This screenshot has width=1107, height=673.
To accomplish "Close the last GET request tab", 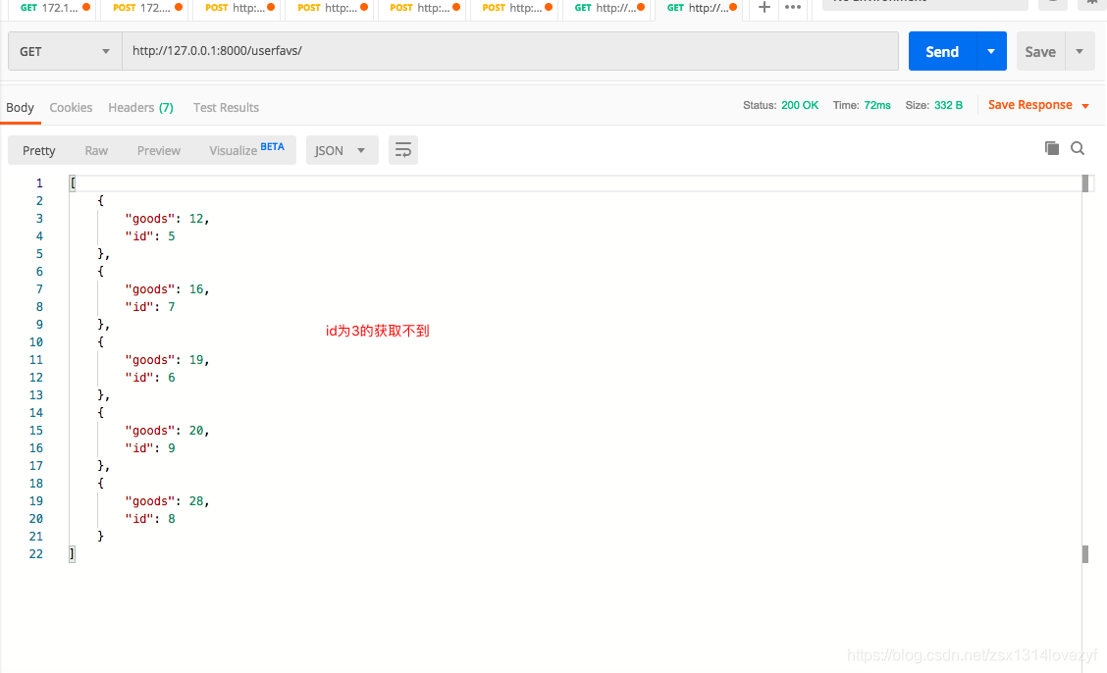I will coord(731,8).
